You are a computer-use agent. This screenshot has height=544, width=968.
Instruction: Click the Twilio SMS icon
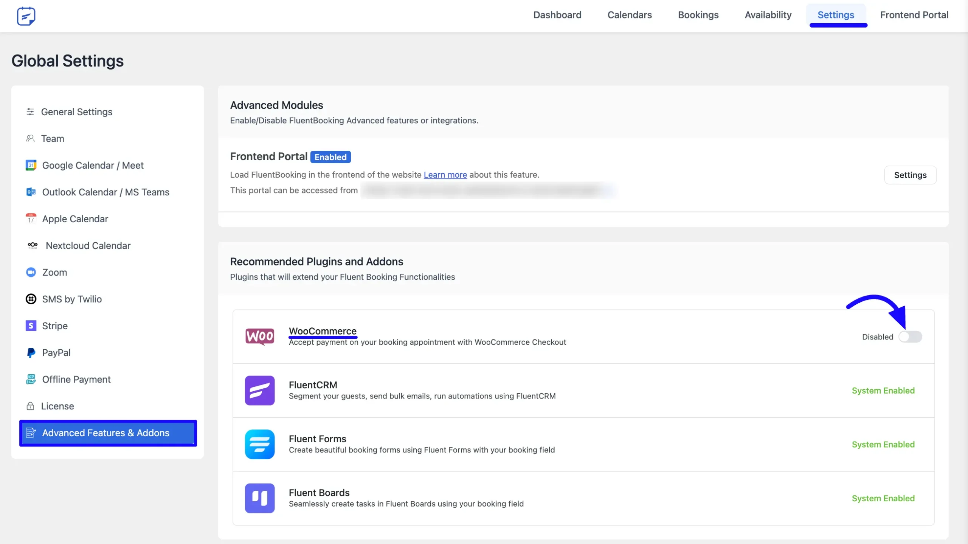pos(31,299)
